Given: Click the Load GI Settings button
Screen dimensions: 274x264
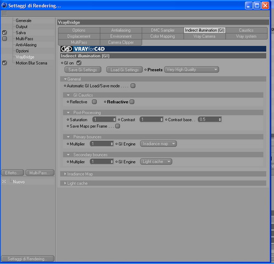Looking at the screenshot, I should pyautogui.click(x=124, y=69).
